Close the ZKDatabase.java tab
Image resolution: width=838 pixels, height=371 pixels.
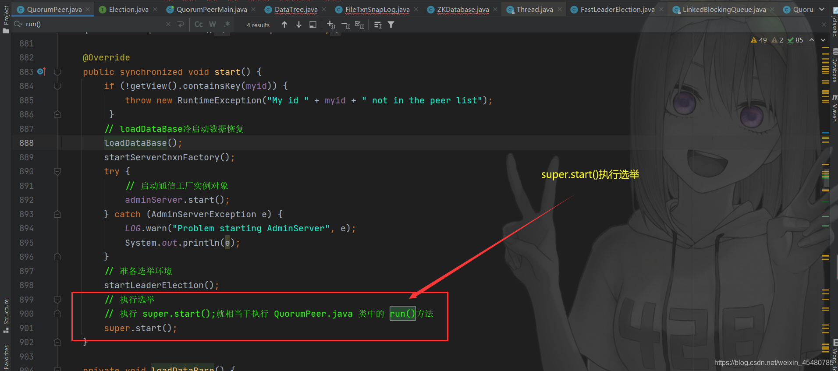pyautogui.click(x=495, y=9)
